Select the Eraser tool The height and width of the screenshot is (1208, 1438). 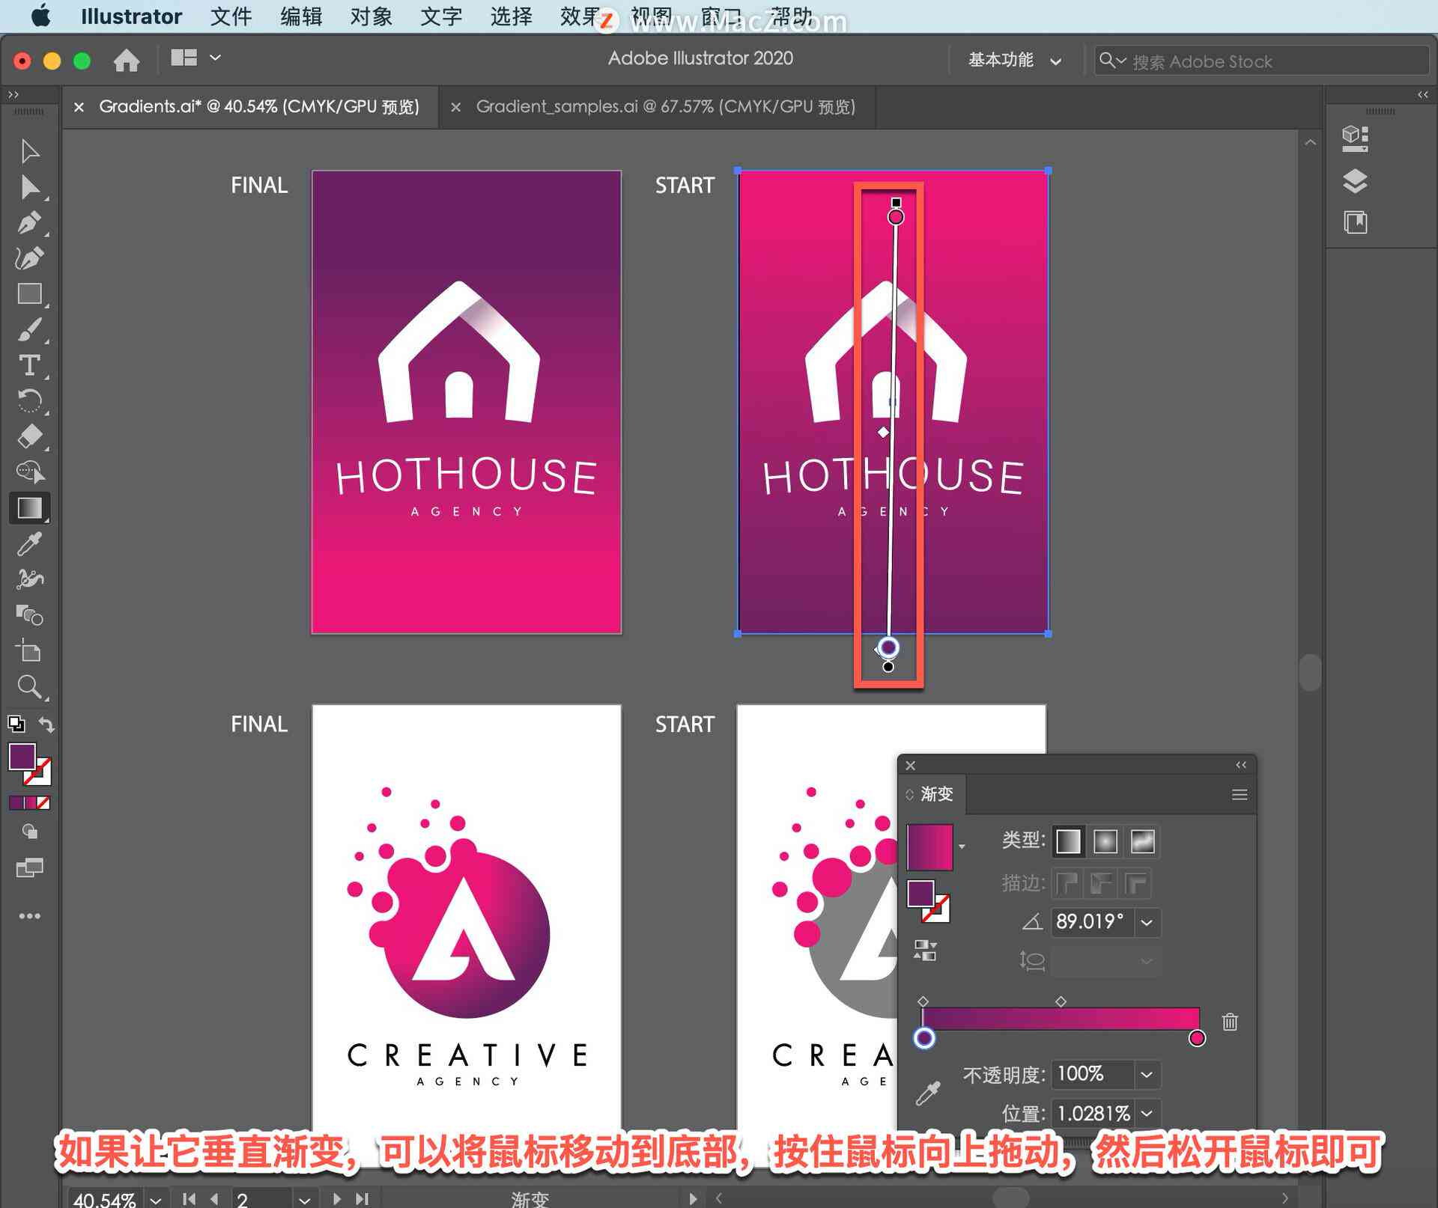pos(29,436)
